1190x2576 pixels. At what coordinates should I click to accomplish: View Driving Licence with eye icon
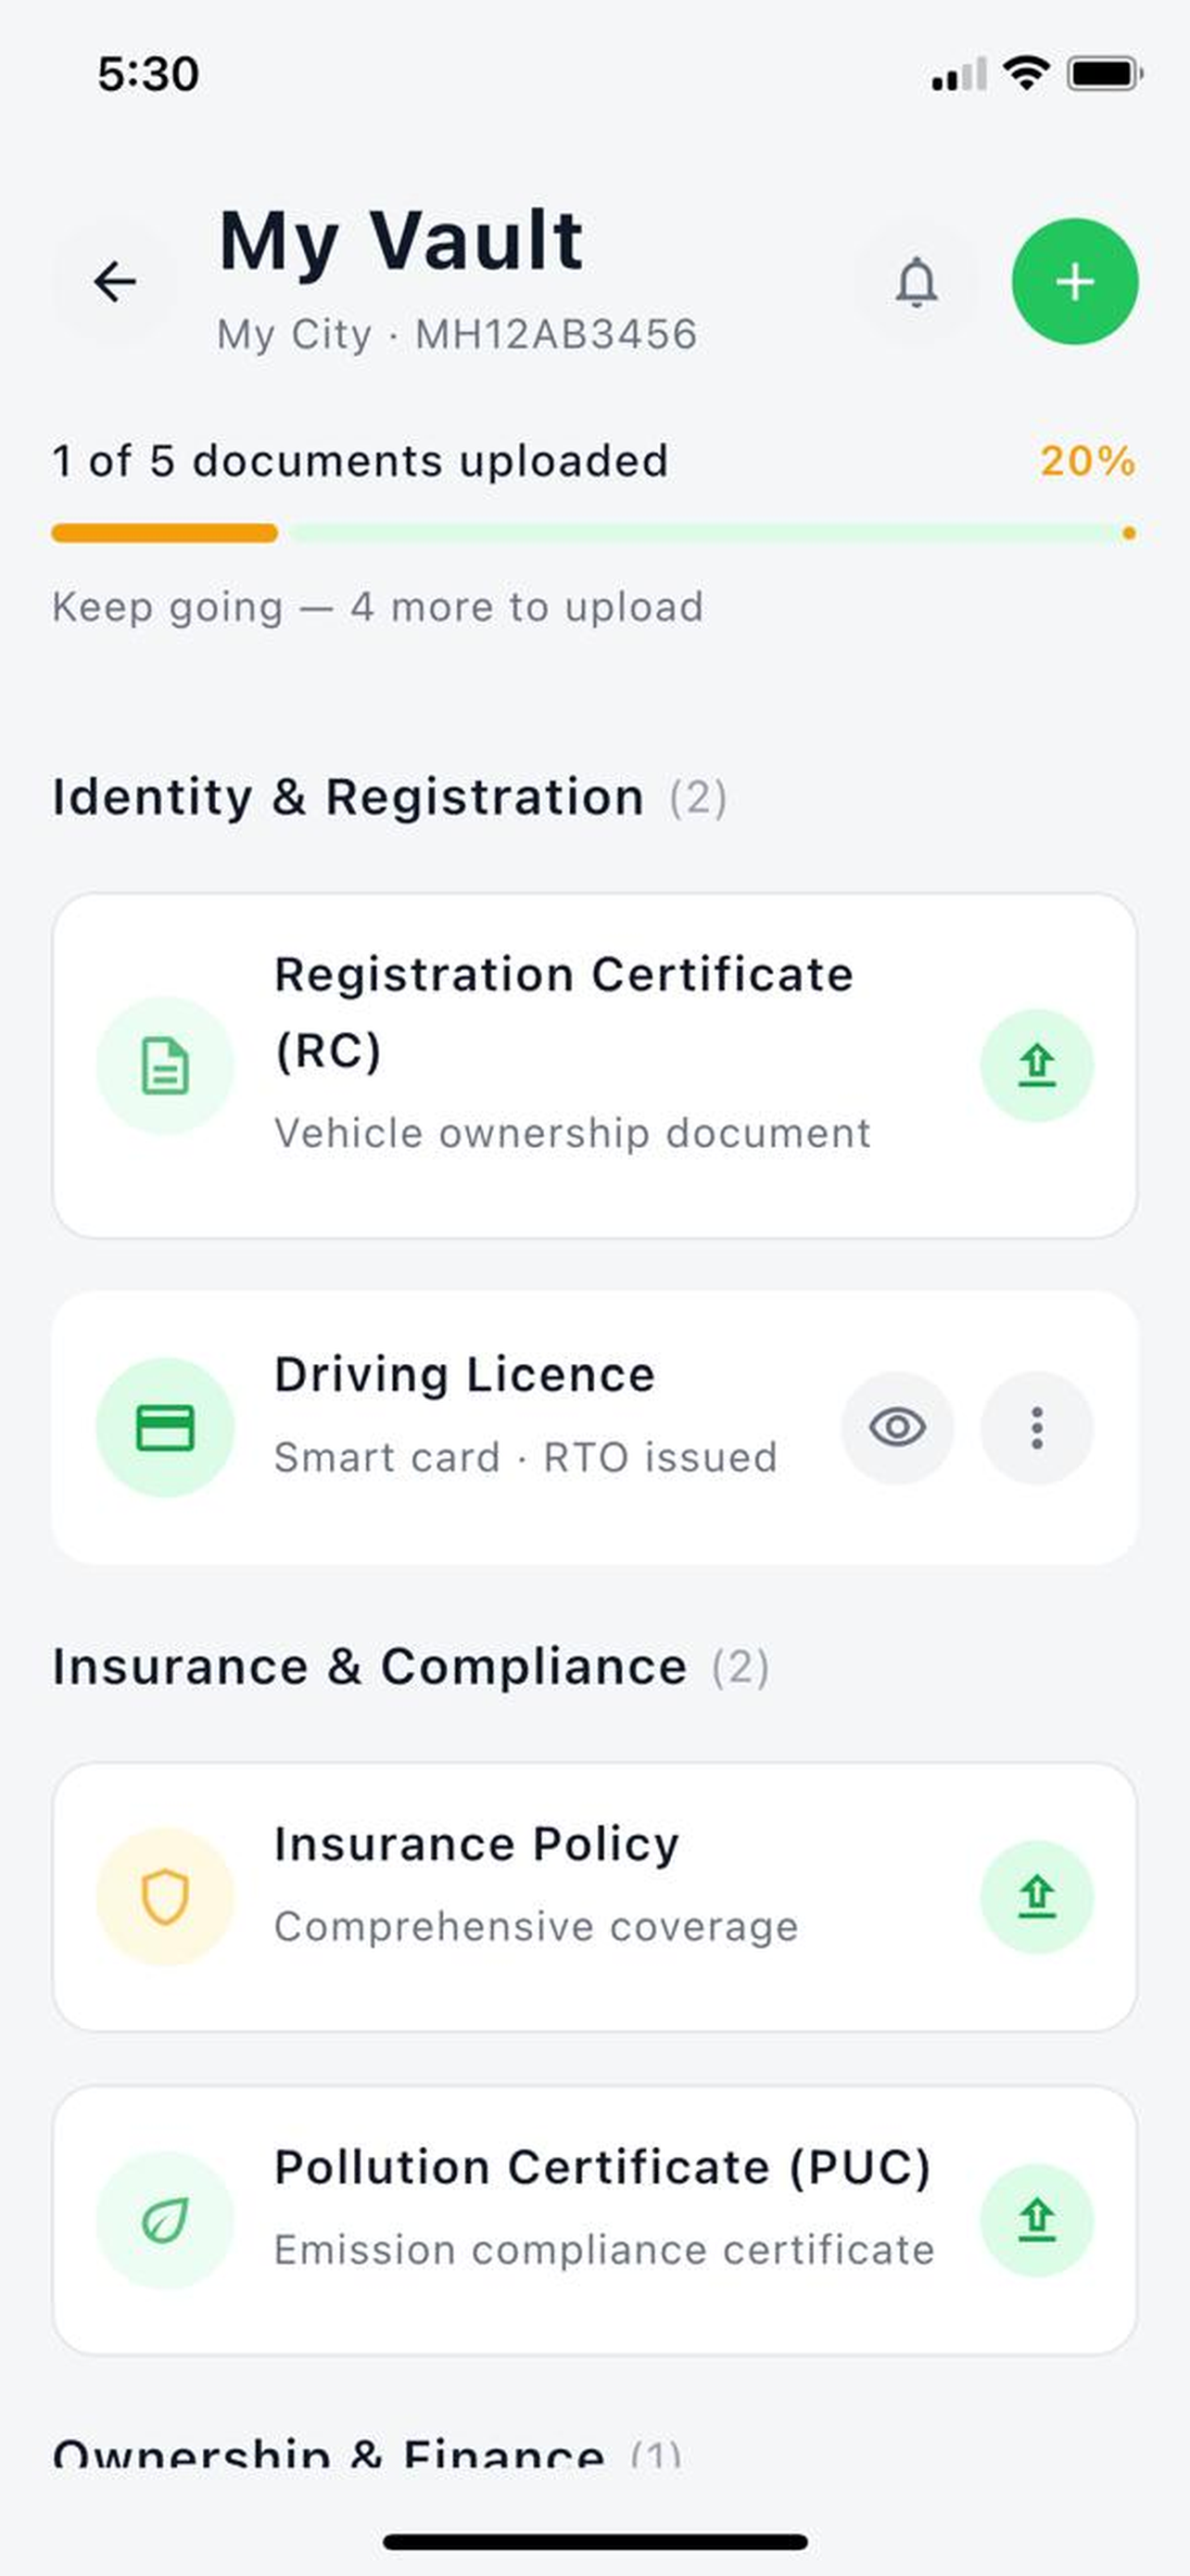click(x=897, y=1427)
